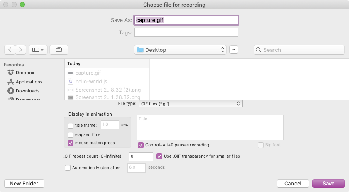This screenshot has width=349, height=192.
Task: Toggle the mouse button press checkbox
Action: (71, 143)
